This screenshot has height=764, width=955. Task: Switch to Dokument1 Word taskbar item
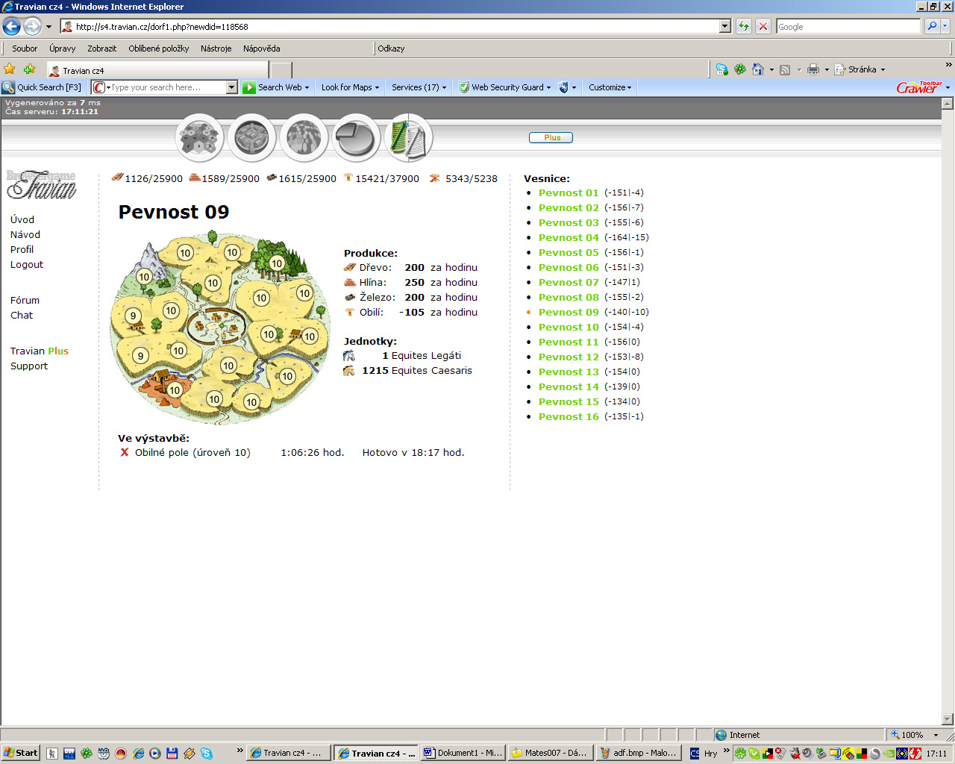pyautogui.click(x=463, y=753)
